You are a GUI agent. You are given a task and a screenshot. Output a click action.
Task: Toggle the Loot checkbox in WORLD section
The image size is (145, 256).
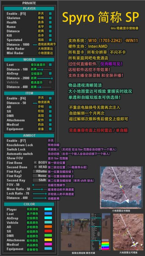pyautogui.click(x=50, y=65)
